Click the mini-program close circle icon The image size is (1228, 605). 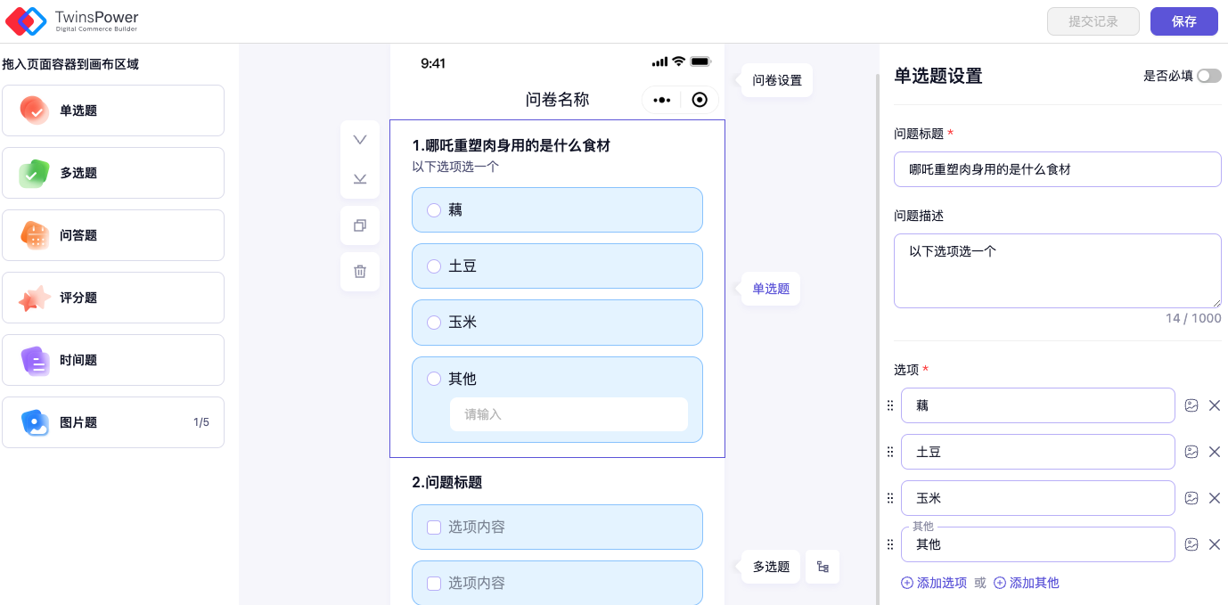coord(700,100)
